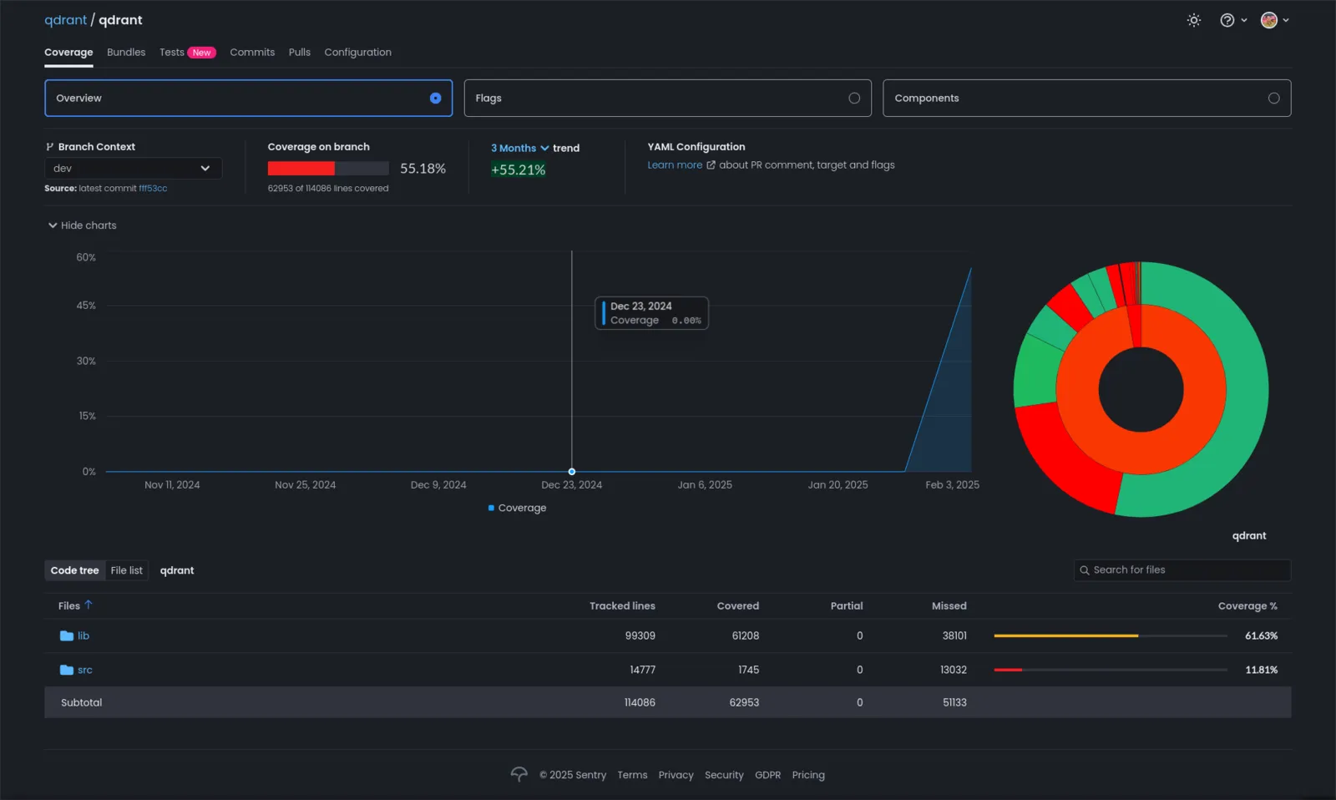Click the Covered column header
Viewport: 1336px width, 800px height.
click(x=738, y=606)
